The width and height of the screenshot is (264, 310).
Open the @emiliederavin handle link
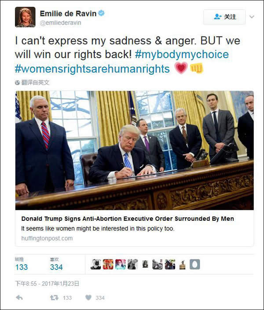tap(60, 23)
